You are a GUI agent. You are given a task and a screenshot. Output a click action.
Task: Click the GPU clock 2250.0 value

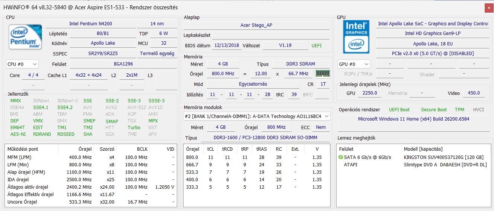click(370, 93)
